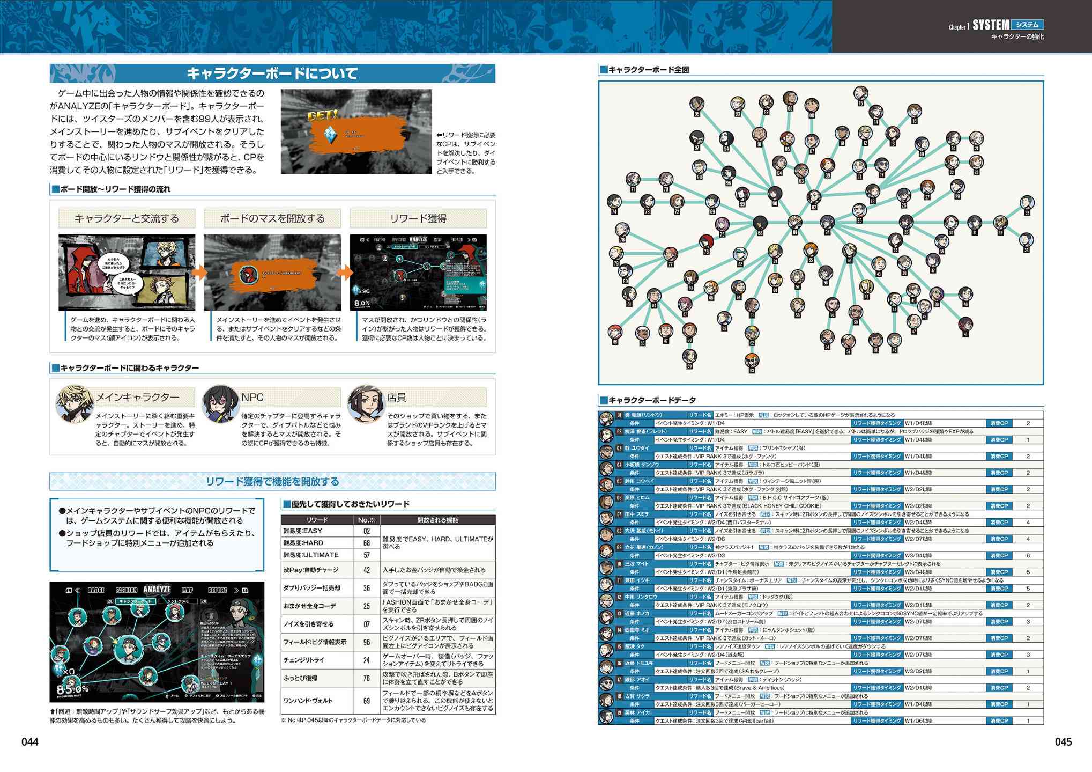Click the 85.0% progress rate indicator
This screenshot has width=1092, height=772.
coord(72,689)
